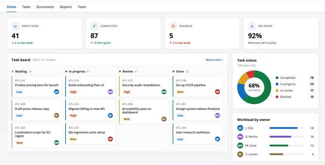Image resolution: width=325 pixels, height=165 pixels.
Task: Click Med tag on Accessibility pass card
Action: (127, 119)
